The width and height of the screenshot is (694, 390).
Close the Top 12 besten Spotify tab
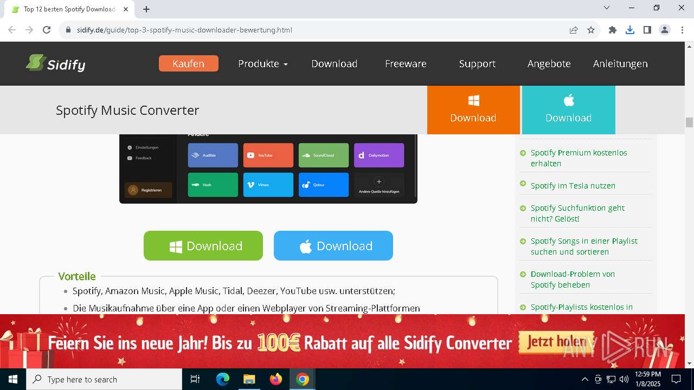[126, 9]
